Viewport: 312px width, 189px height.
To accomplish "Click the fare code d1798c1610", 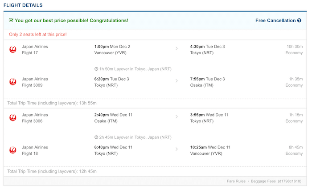I will coord(291,181).
